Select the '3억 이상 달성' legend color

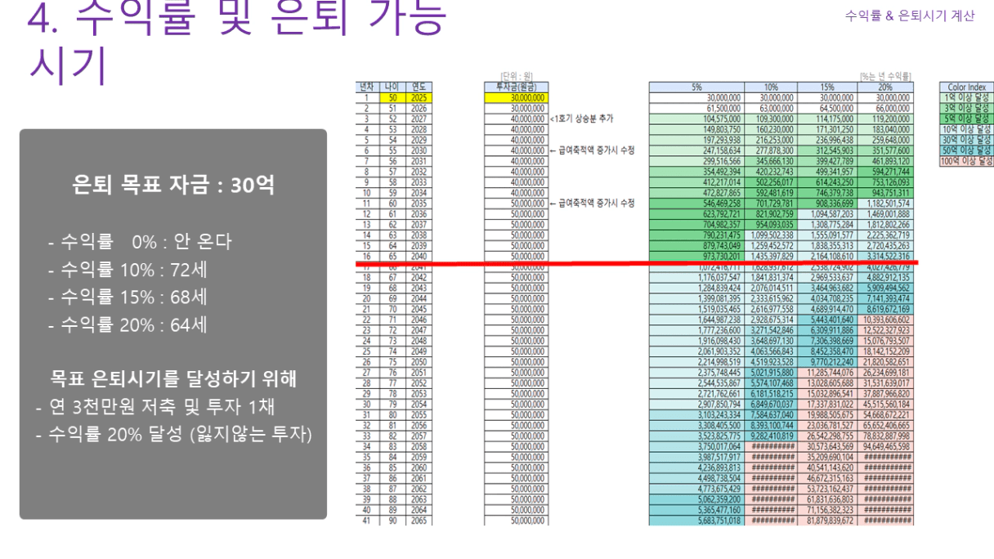point(968,108)
